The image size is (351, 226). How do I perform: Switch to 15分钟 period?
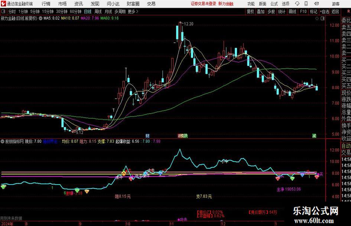tap(48, 12)
